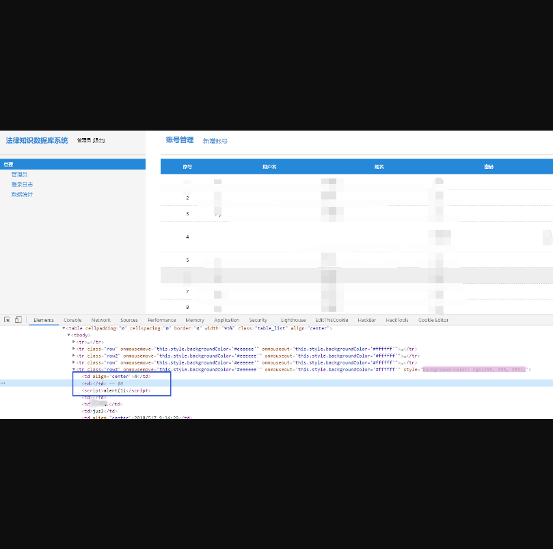Select the td jus3 DOM line
The height and width of the screenshot is (549, 553).
[x=99, y=411]
